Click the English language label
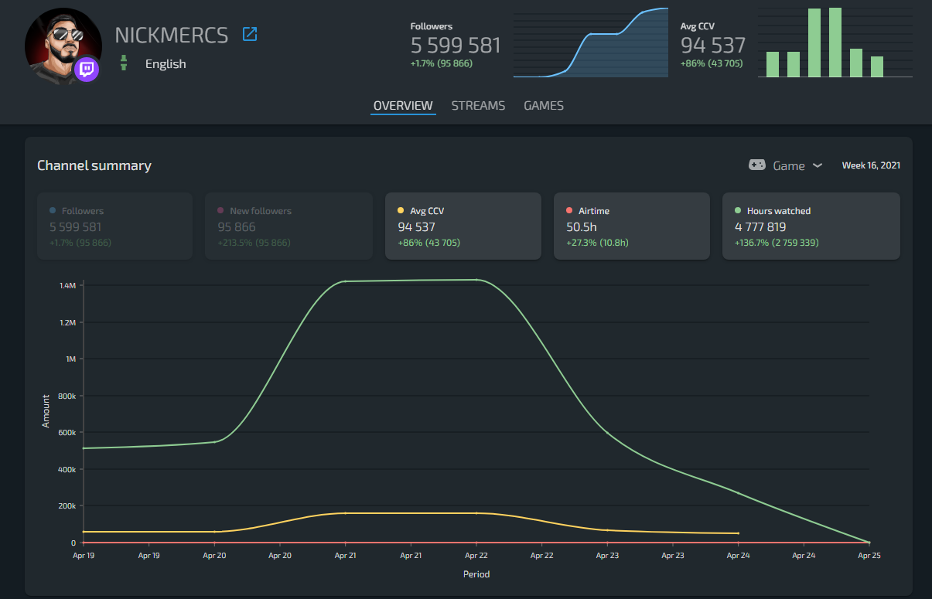This screenshot has width=932, height=599. [166, 63]
